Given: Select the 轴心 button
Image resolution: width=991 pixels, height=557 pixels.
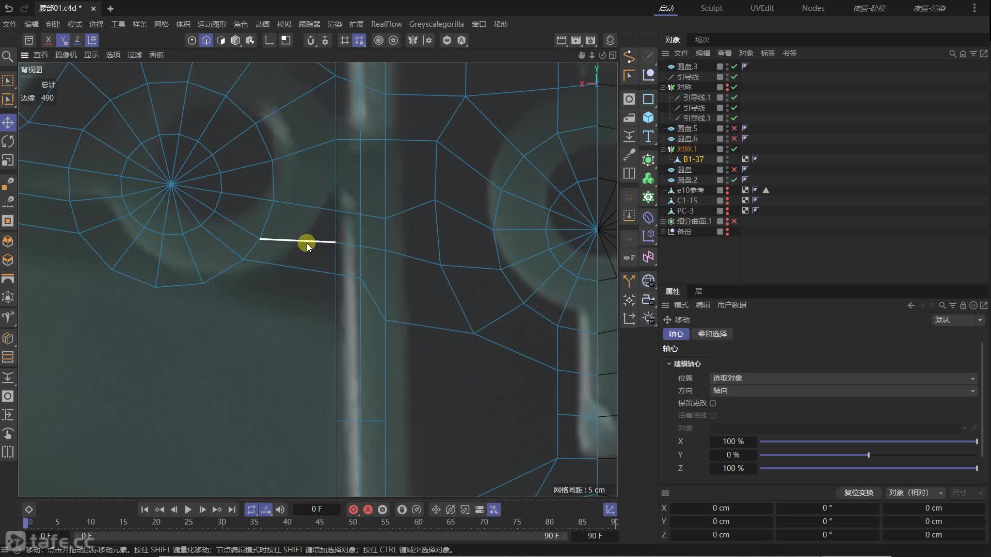Looking at the screenshot, I should tap(676, 334).
